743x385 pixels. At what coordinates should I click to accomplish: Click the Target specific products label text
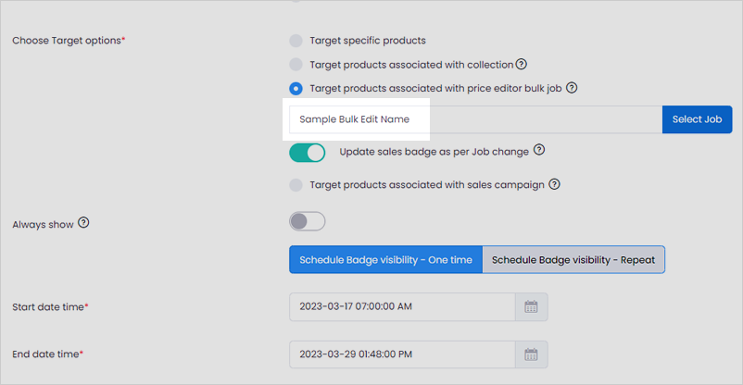pos(368,41)
